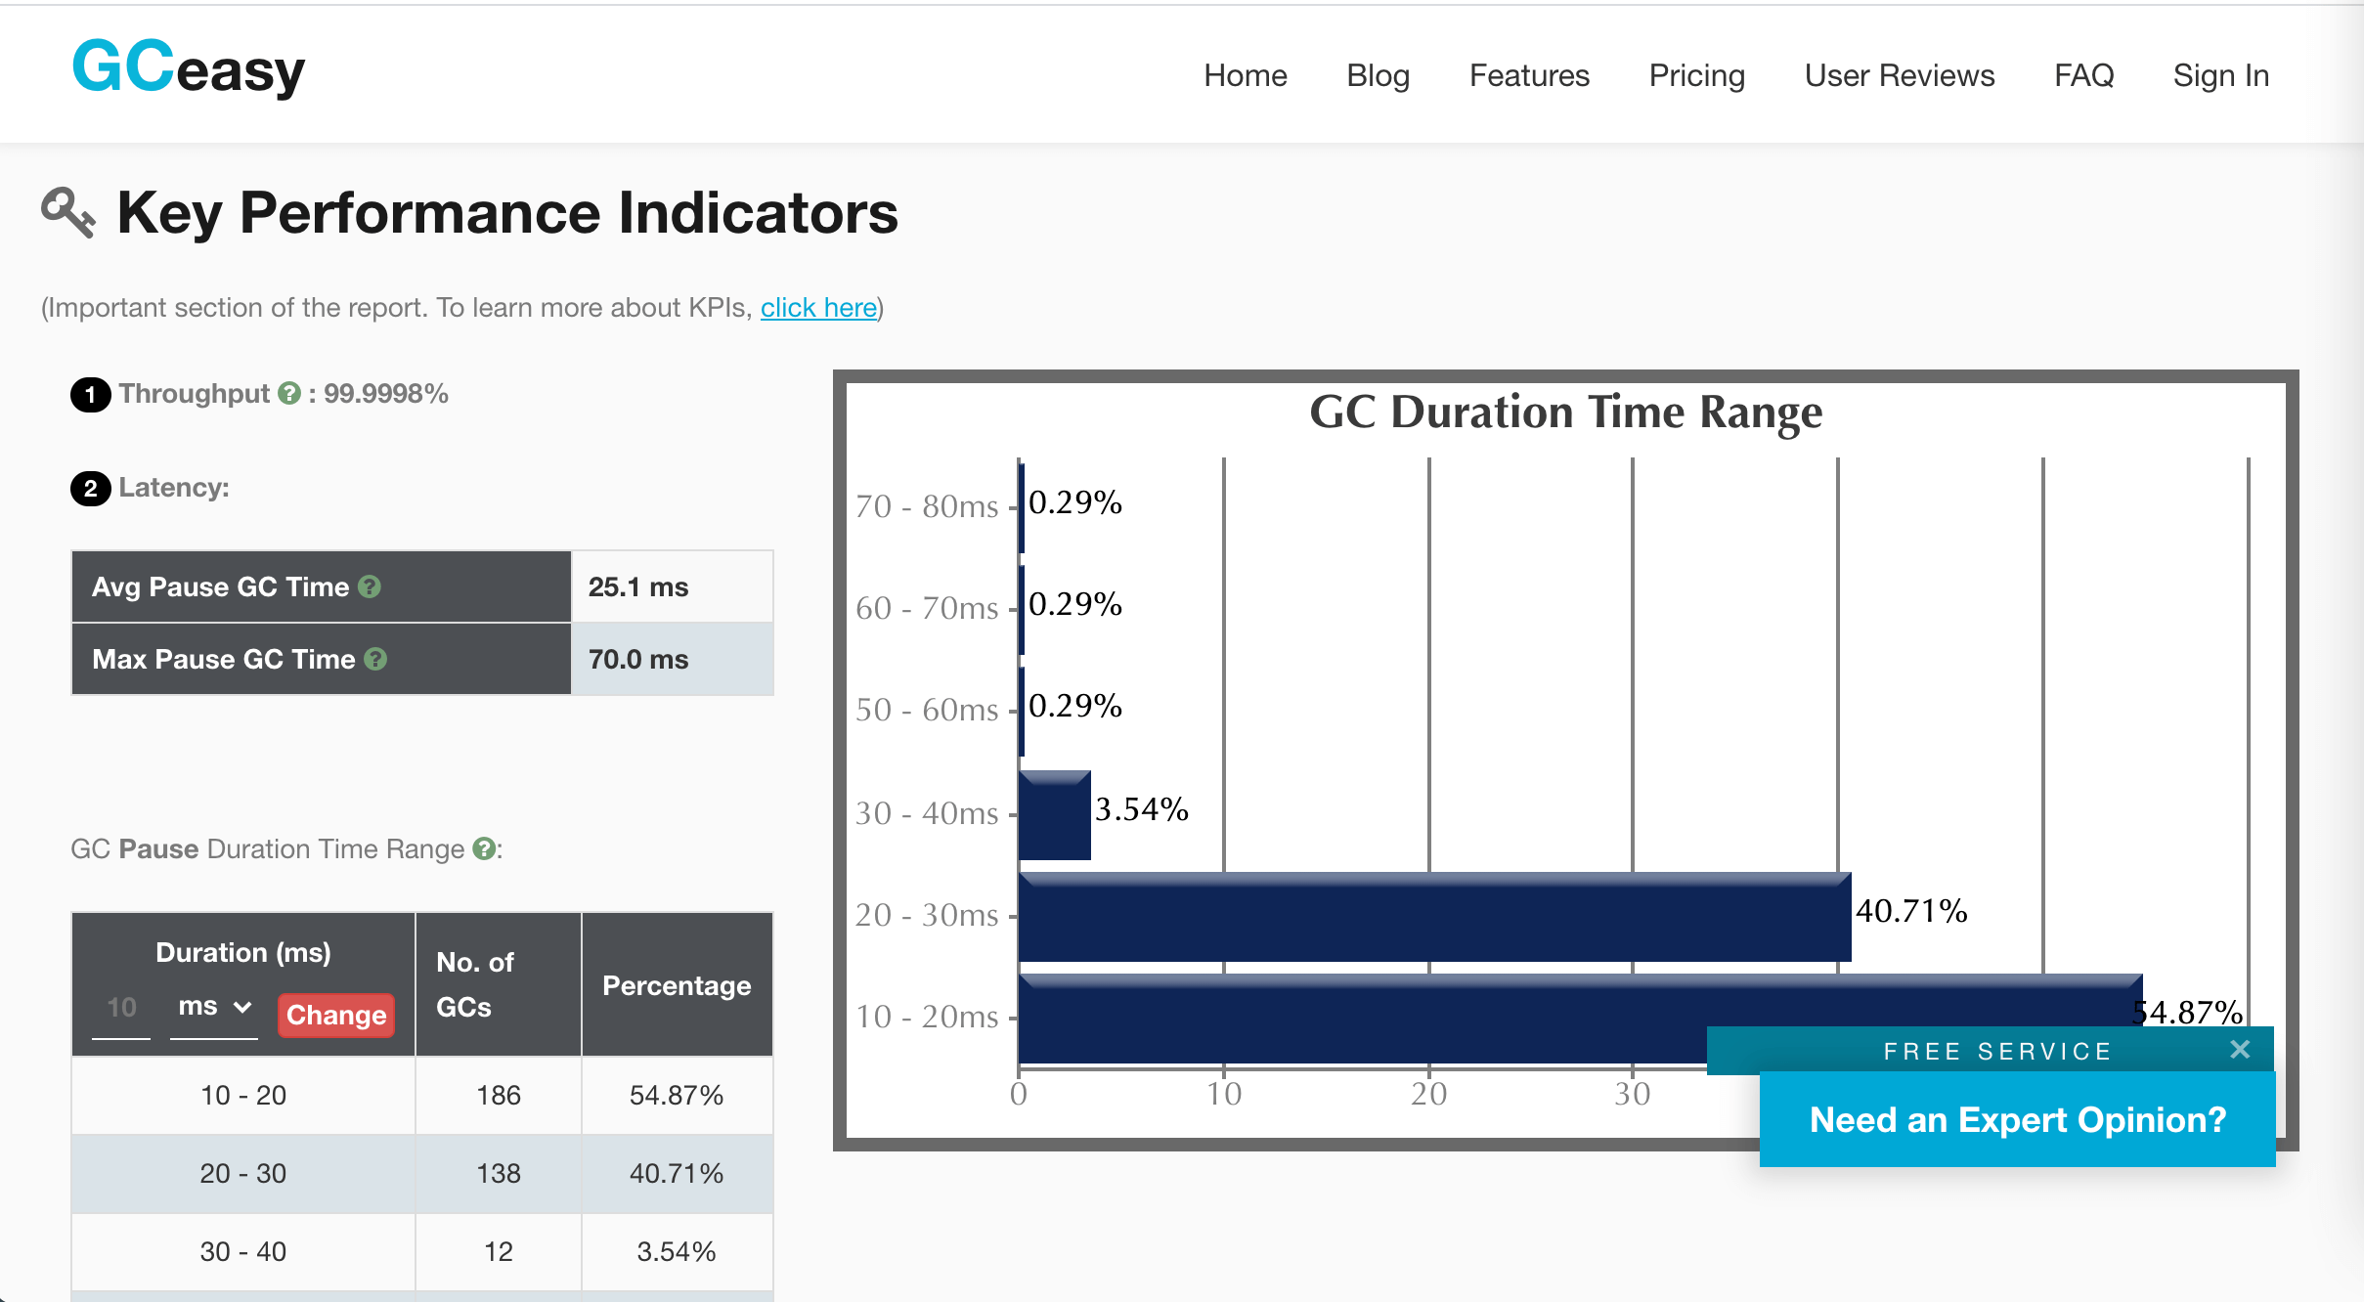Open the FAQ page
2364x1302 pixels.
pos(2083,75)
